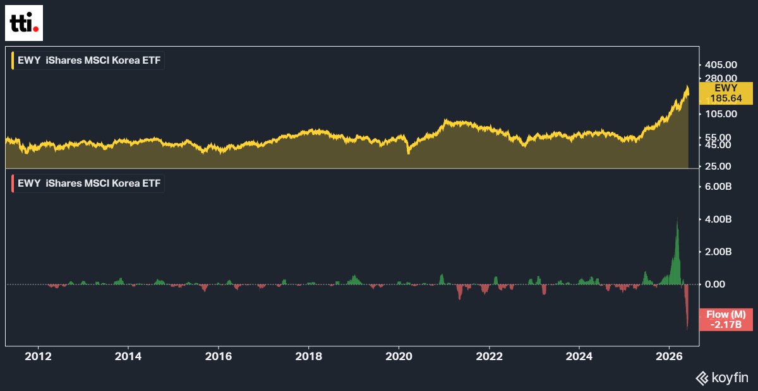Click the large green inflow spike near 2026

coord(676,259)
